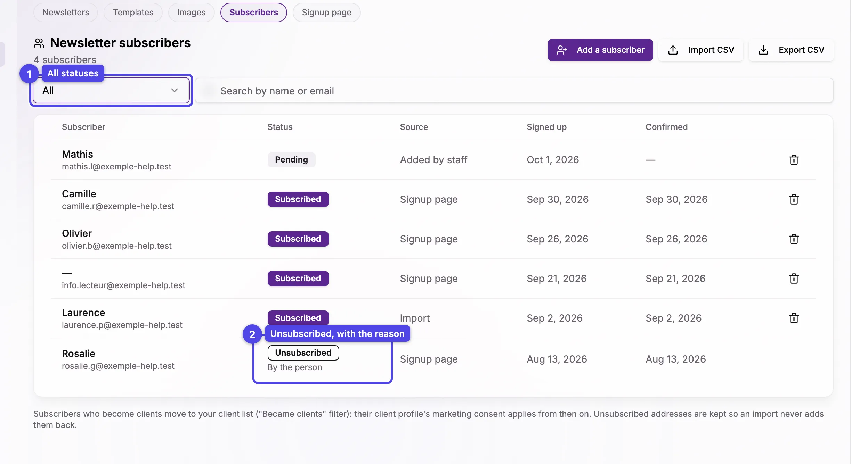
Task: Click Rosalie's Unsubscribed status badge
Action: tap(303, 353)
